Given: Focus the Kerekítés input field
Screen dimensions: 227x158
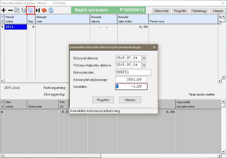Looking at the screenshot, I should tap(131, 87).
